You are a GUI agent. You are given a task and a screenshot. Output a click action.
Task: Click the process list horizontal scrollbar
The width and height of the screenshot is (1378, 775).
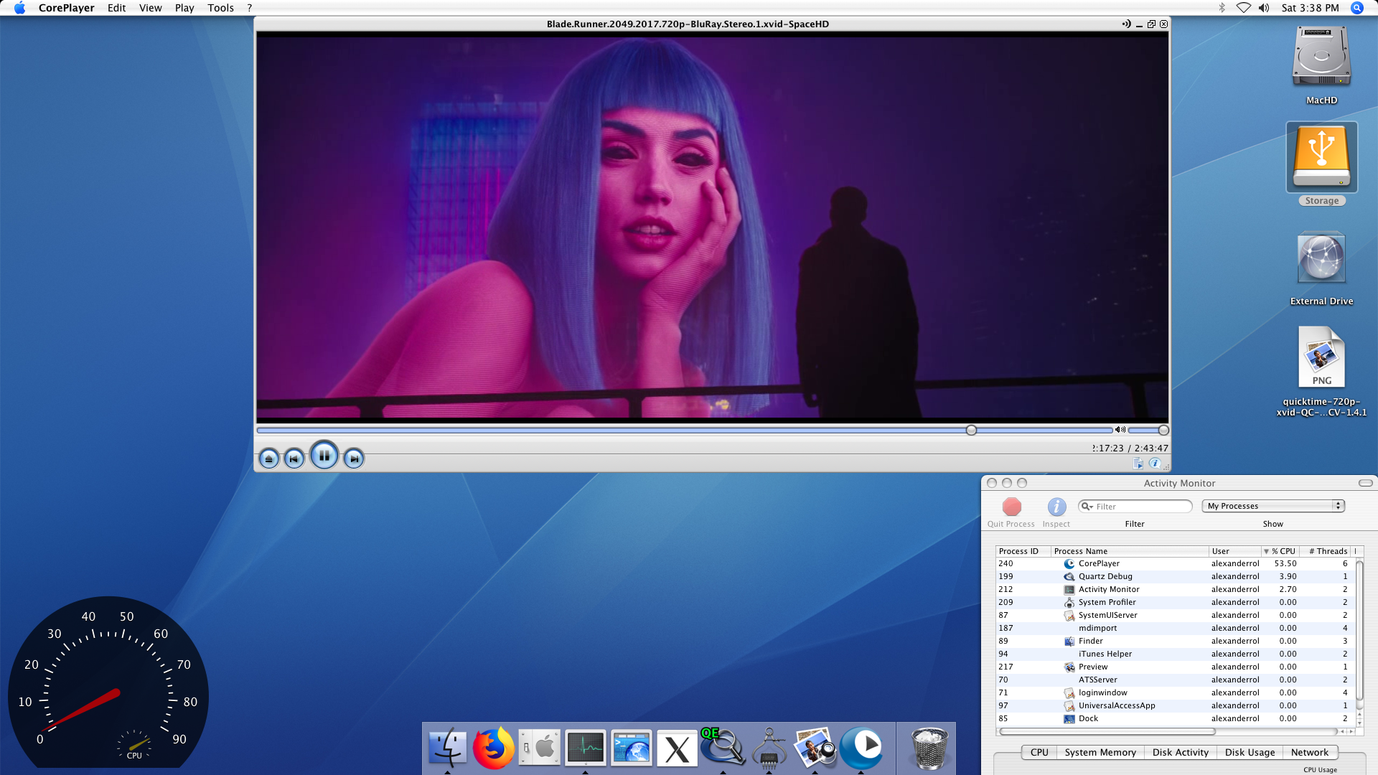(x=1107, y=731)
